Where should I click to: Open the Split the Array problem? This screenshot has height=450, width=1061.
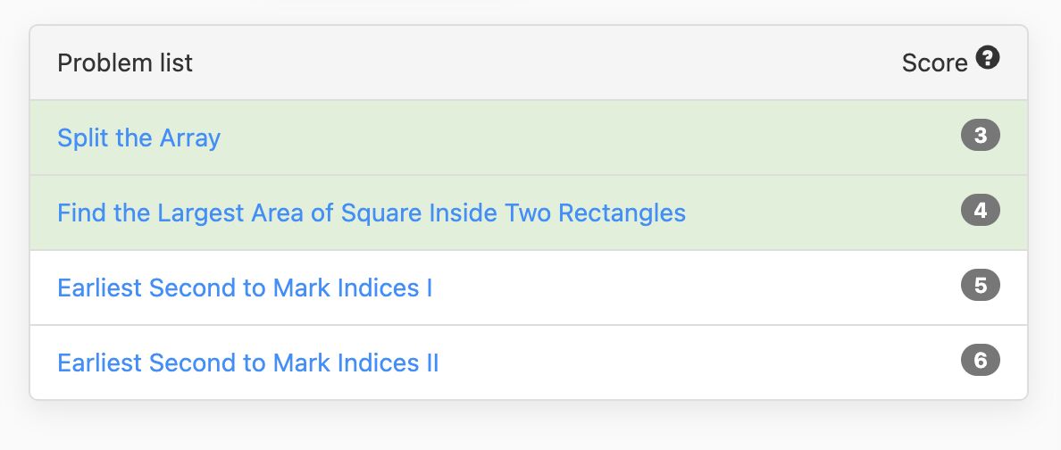(138, 138)
